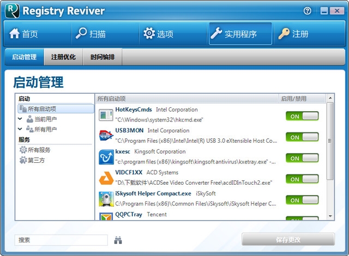Select iSkysoft Helper Compact.exe entry name
The width and height of the screenshot is (349, 256).
(x=153, y=193)
